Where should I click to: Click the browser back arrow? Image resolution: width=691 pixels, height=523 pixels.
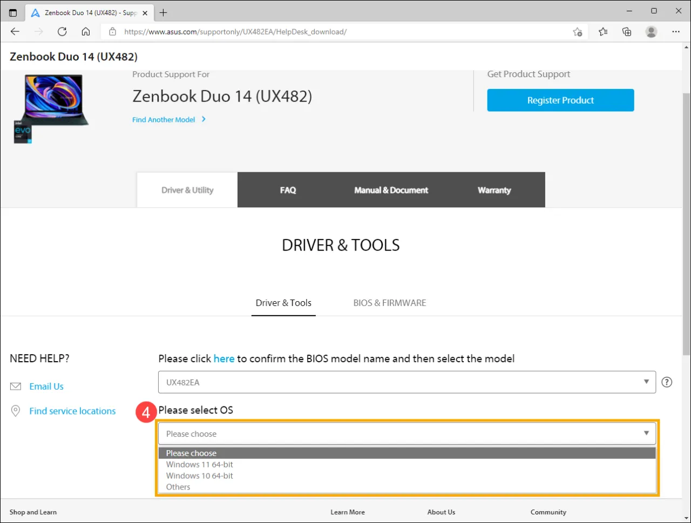coord(15,32)
